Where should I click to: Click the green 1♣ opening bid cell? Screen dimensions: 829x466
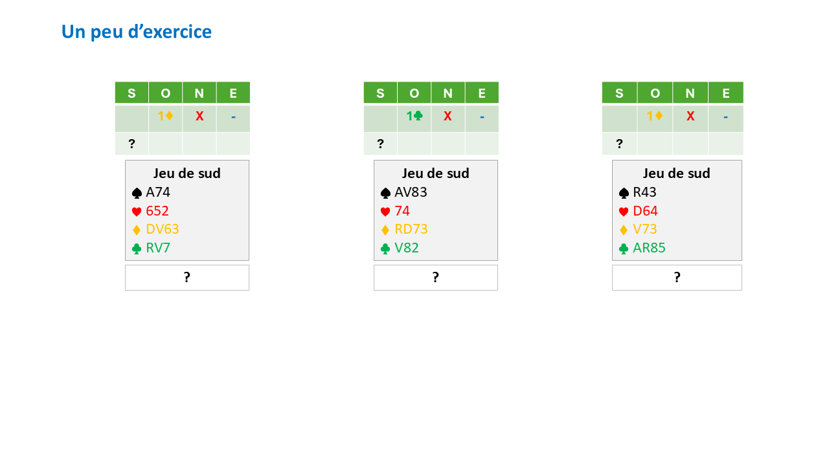pos(414,116)
